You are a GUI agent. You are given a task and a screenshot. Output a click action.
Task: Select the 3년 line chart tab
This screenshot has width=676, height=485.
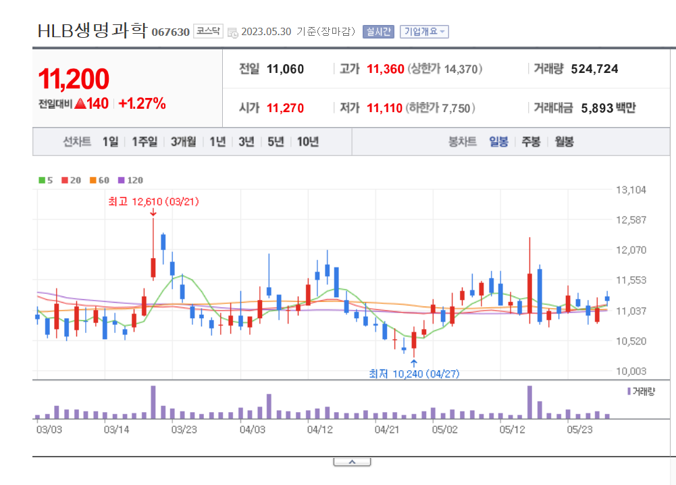point(246,141)
